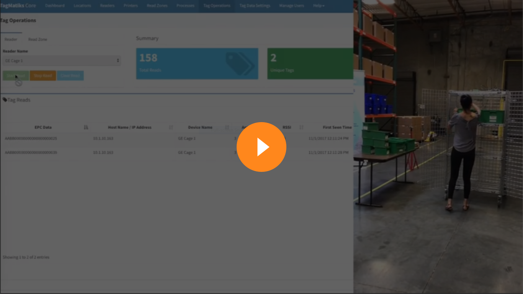Open the Tag Data Settings menu
Image resolution: width=523 pixels, height=294 pixels.
coord(255,5)
